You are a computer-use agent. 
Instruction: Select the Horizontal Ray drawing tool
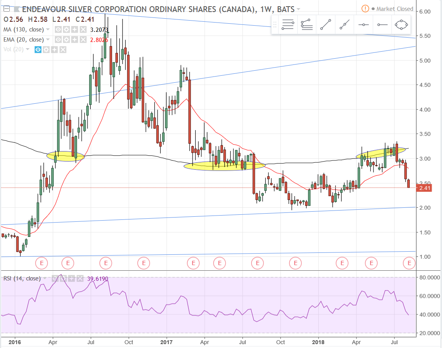coord(382,25)
